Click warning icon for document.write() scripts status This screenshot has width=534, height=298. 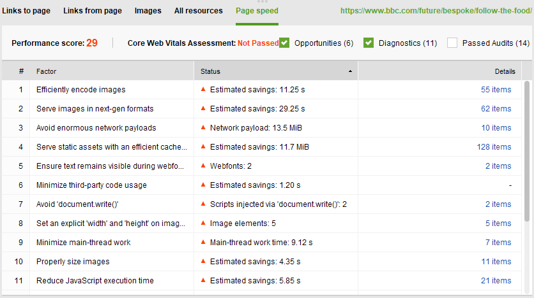[x=203, y=204]
